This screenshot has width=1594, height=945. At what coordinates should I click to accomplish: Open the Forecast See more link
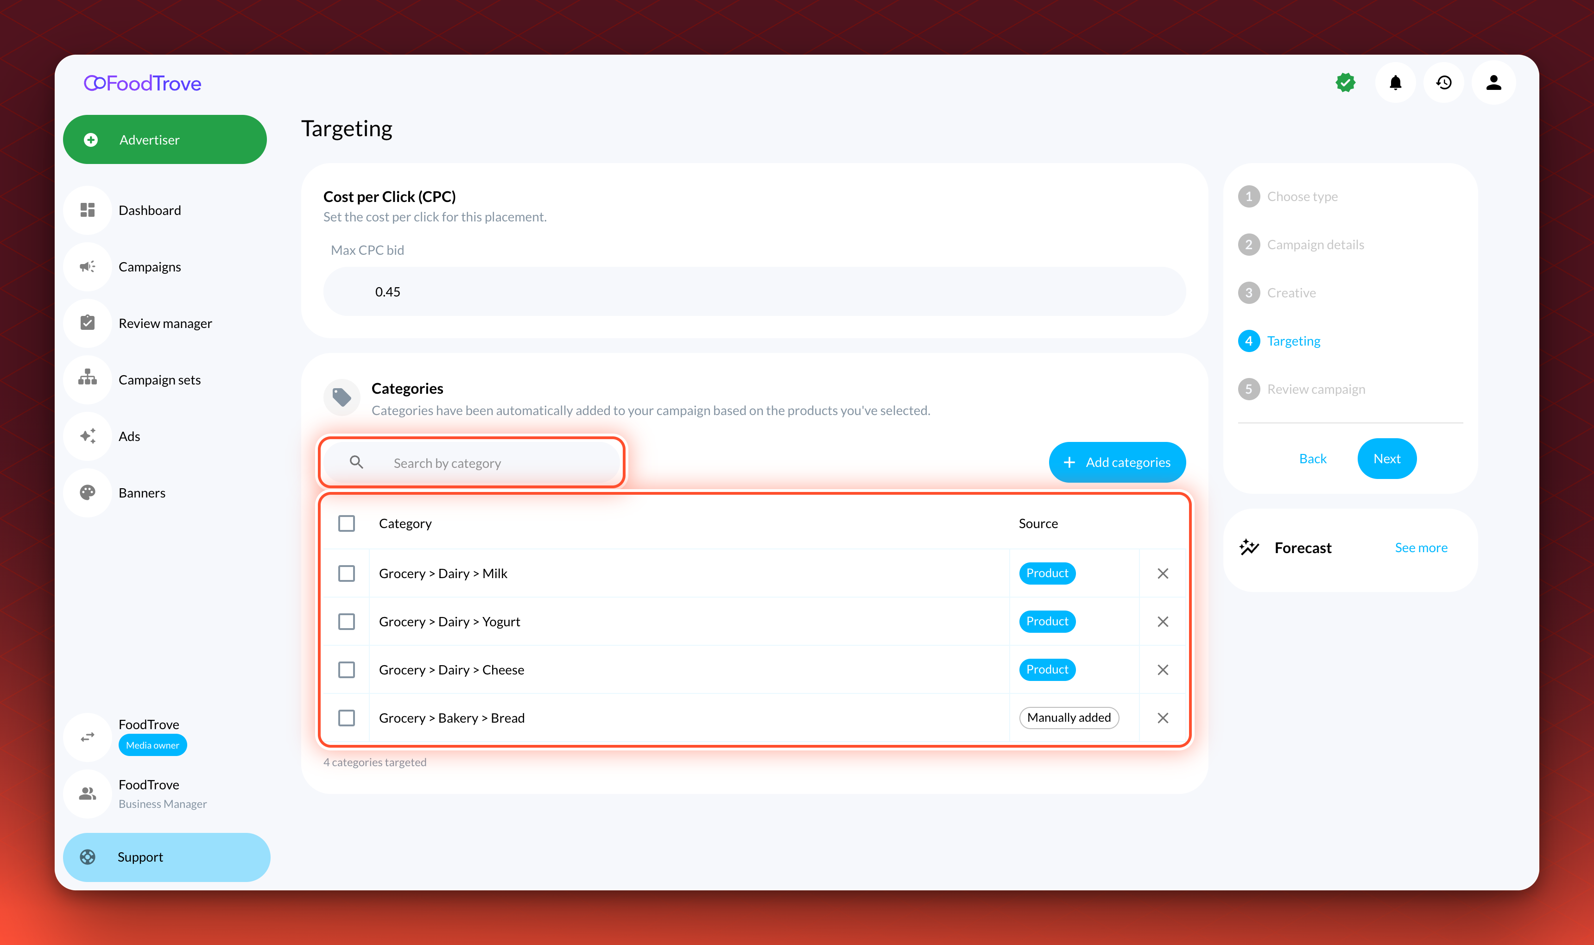[x=1421, y=548]
